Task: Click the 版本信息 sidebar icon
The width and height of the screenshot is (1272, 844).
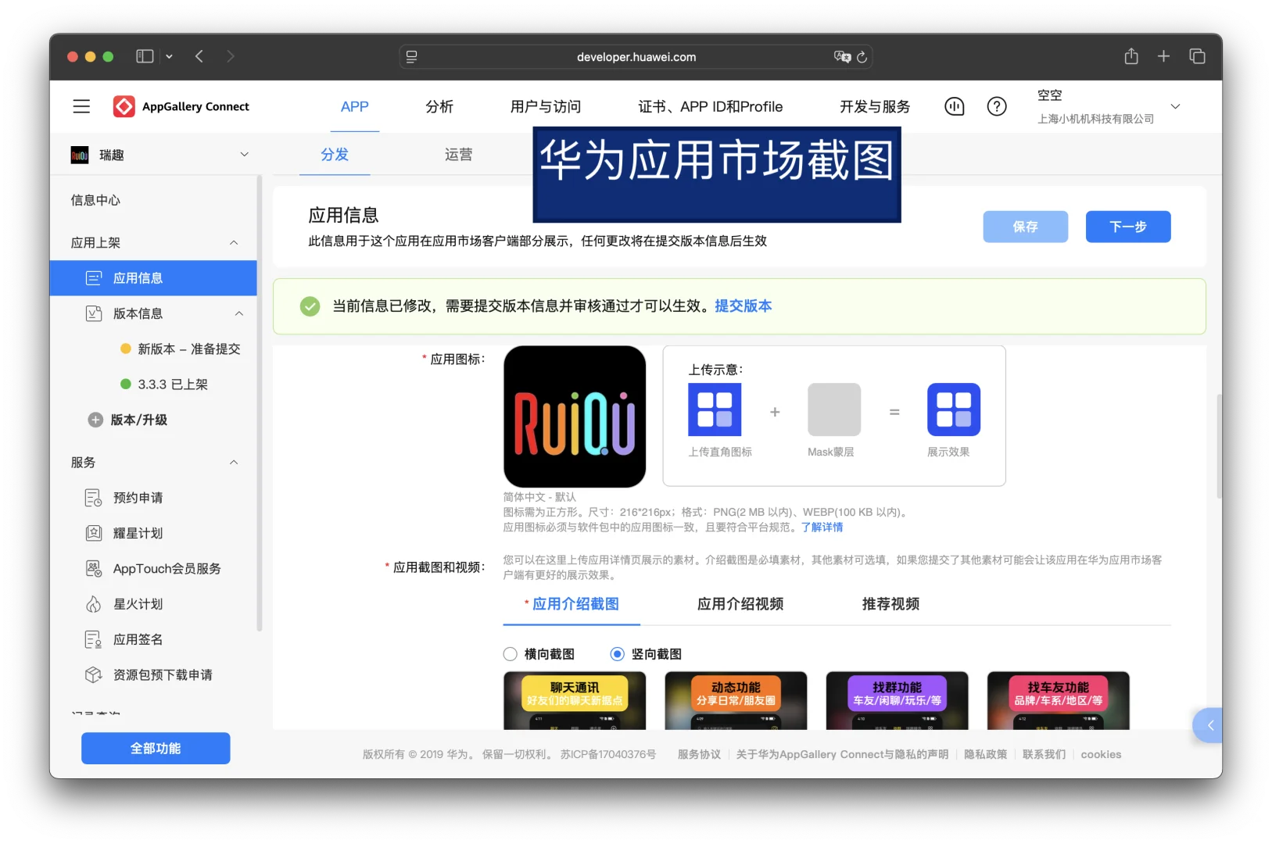Action: (x=94, y=313)
